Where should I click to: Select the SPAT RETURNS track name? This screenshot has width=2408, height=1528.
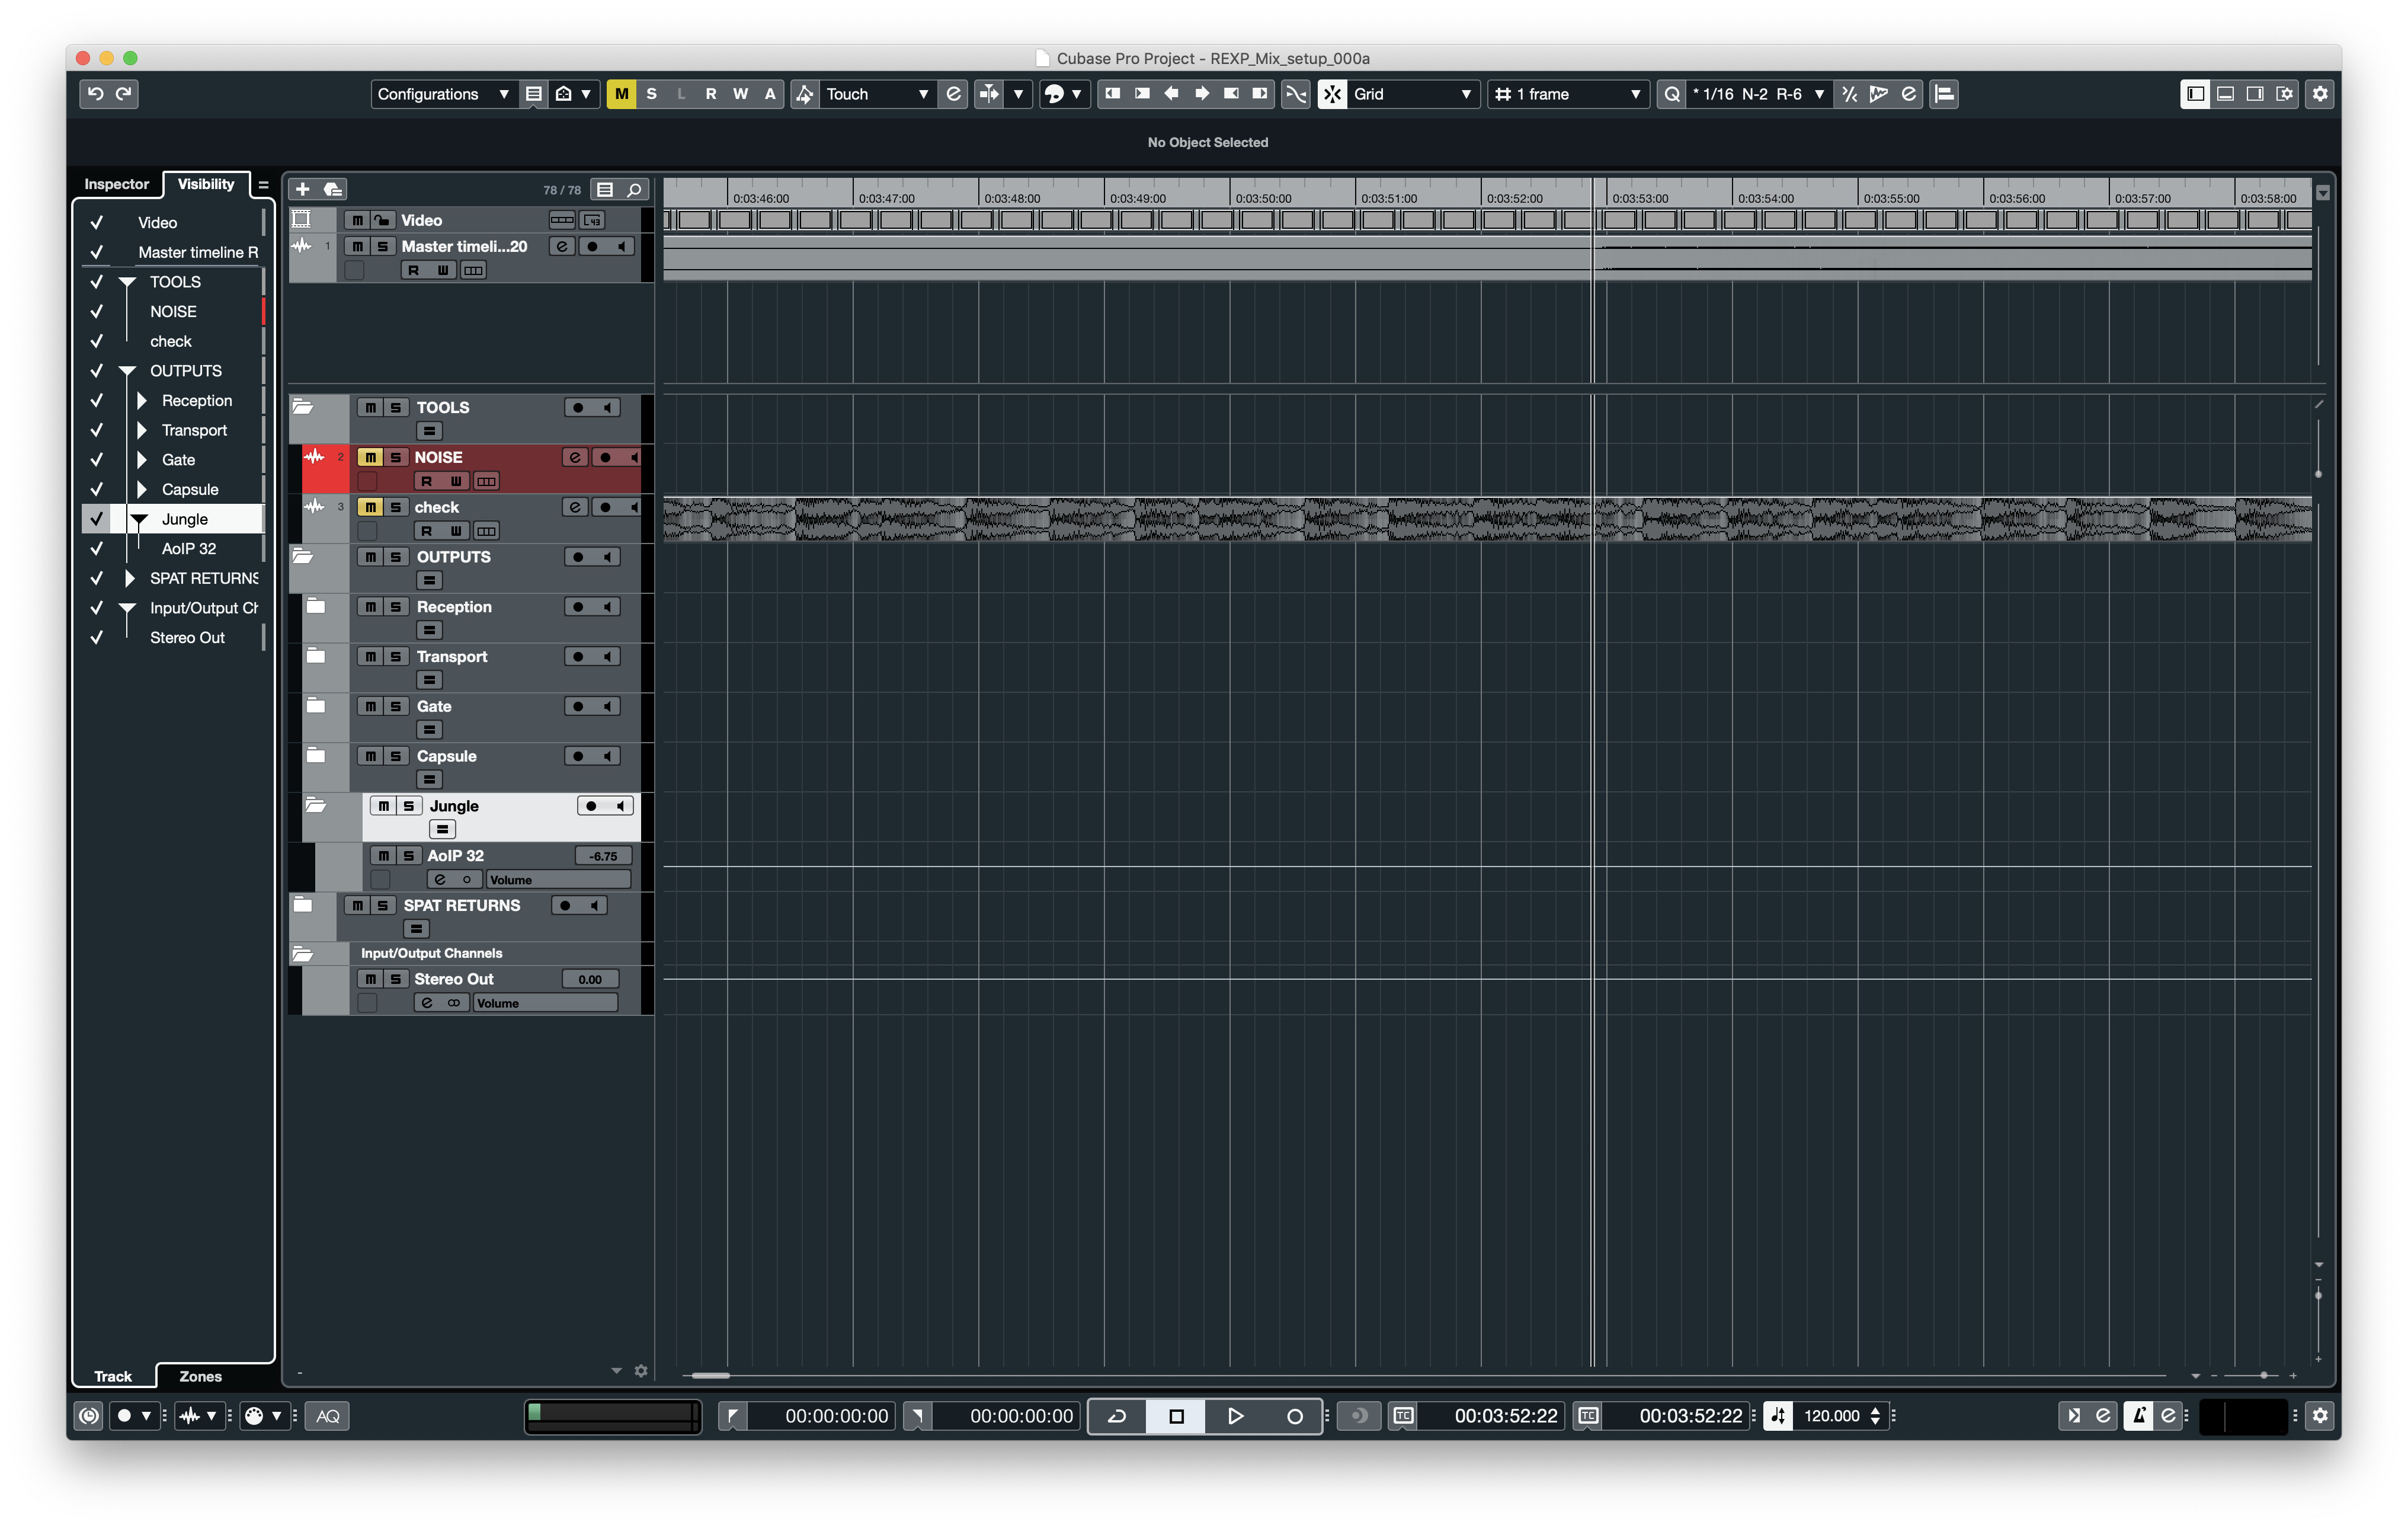click(462, 905)
